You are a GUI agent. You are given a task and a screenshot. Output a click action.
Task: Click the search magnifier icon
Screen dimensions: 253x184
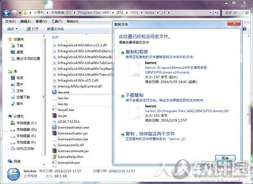coord(247,12)
